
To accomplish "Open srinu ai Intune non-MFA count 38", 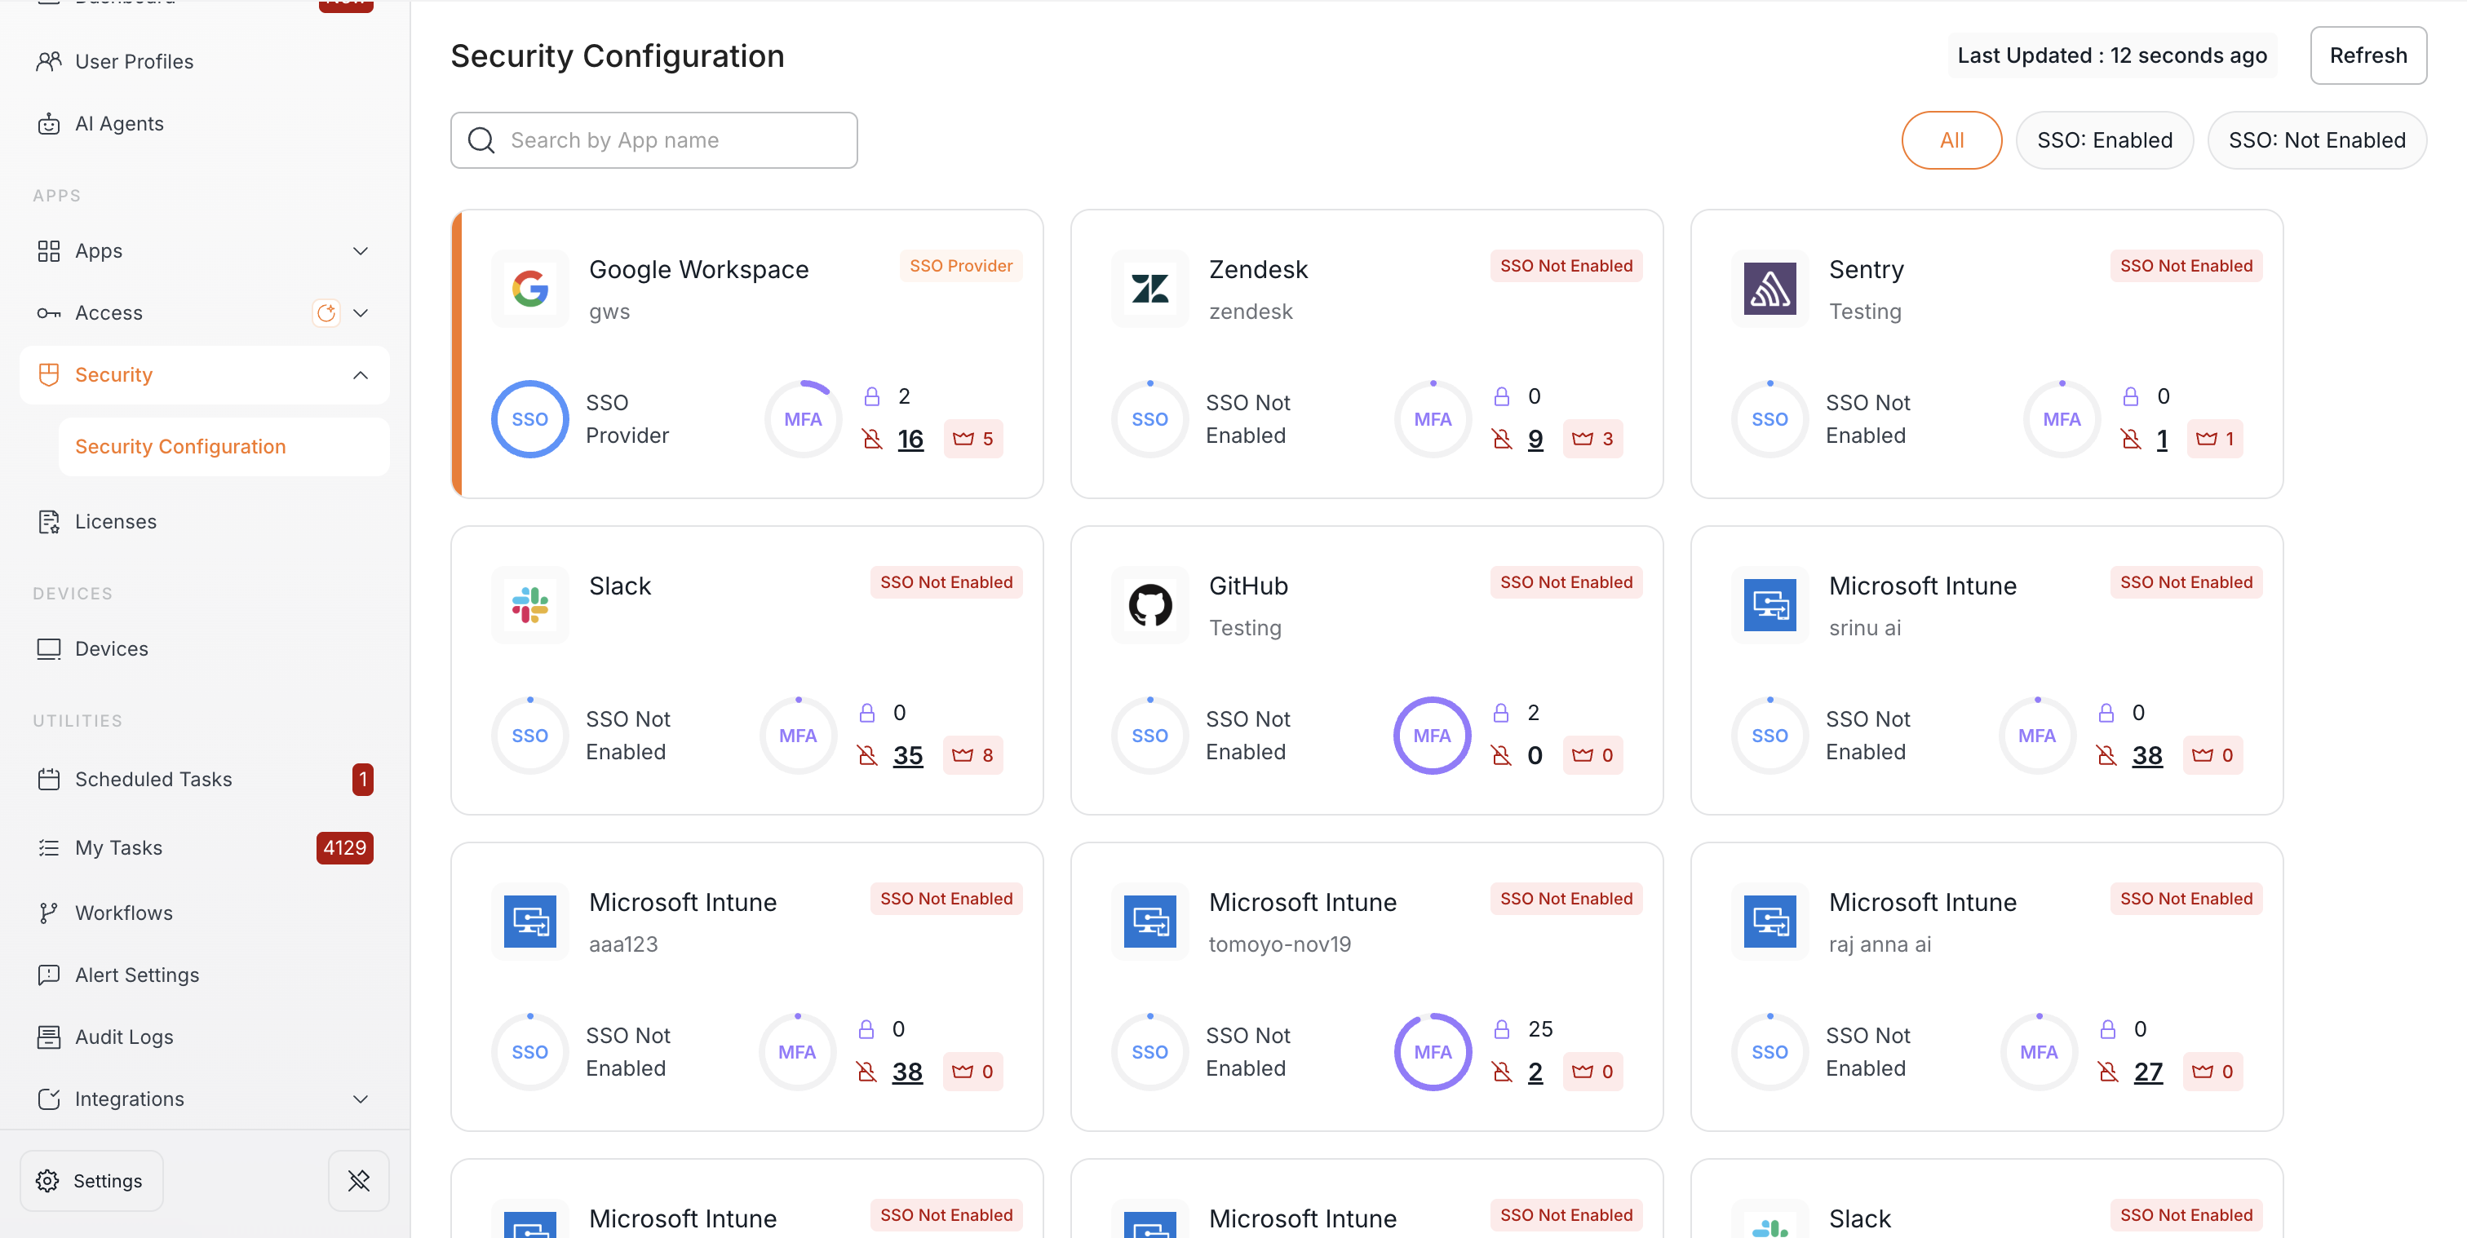I will tap(2146, 756).
